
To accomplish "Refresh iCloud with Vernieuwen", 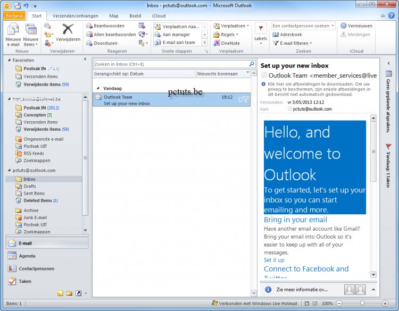I will click(x=356, y=26).
